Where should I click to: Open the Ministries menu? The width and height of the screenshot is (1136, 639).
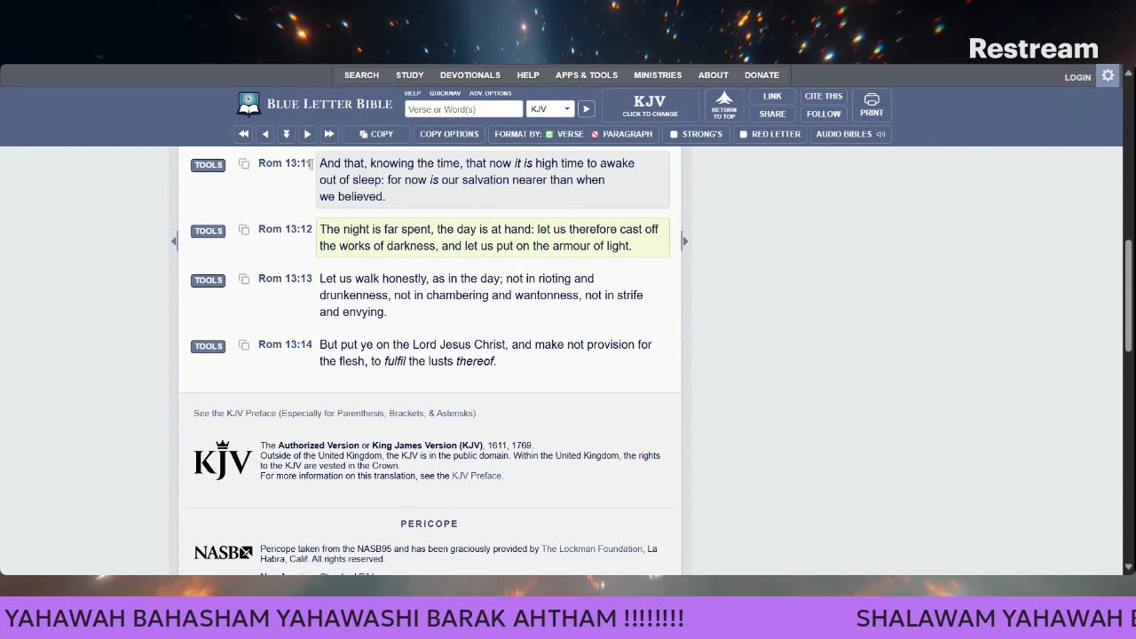point(658,75)
